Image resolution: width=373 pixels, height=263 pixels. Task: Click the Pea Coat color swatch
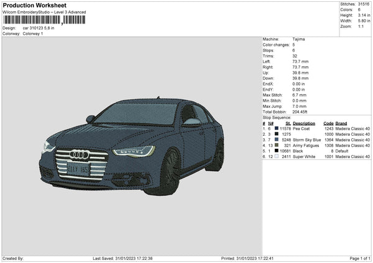tap(275, 128)
